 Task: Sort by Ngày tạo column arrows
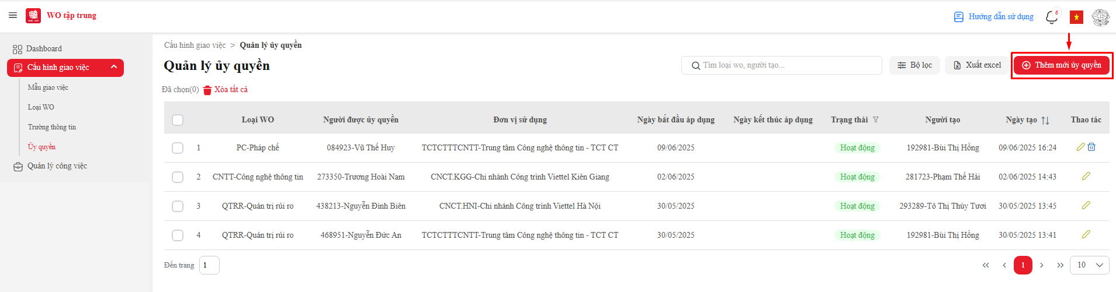1045,120
